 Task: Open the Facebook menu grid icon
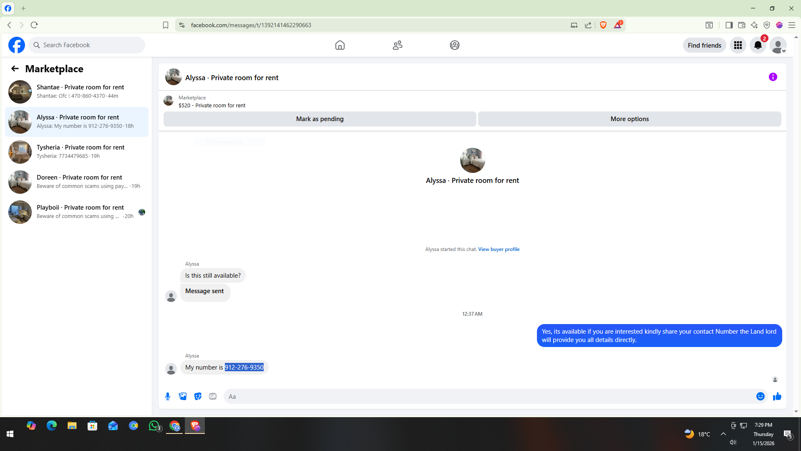pos(738,45)
